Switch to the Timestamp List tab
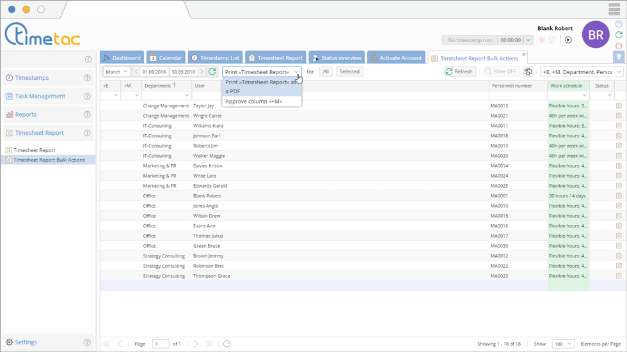627x352 pixels. [x=215, y=57]
